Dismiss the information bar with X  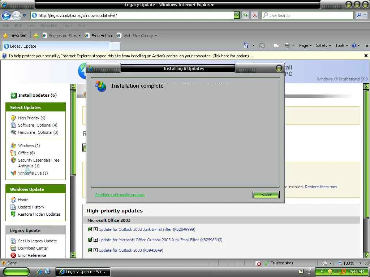click(x=366, y=56)
